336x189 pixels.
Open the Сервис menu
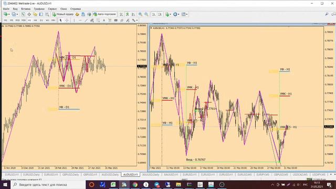point(52,9)
